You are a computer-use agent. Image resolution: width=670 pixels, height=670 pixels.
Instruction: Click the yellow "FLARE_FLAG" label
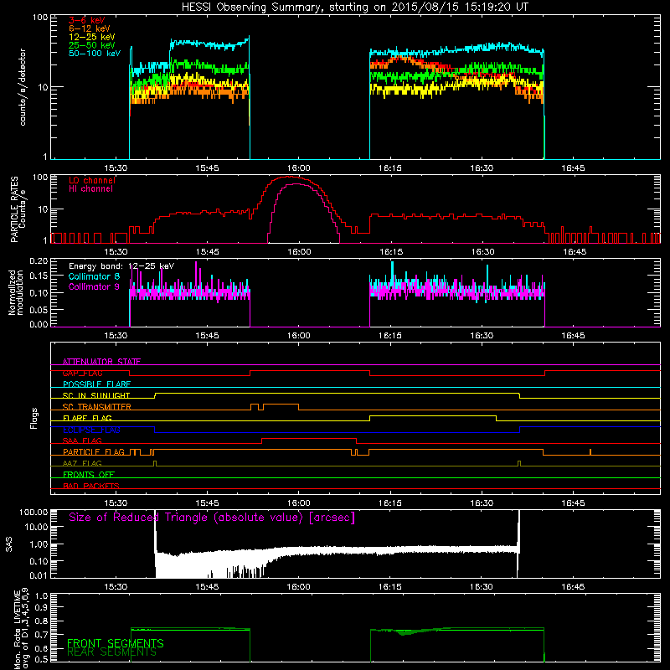click(x=87, y=418)
